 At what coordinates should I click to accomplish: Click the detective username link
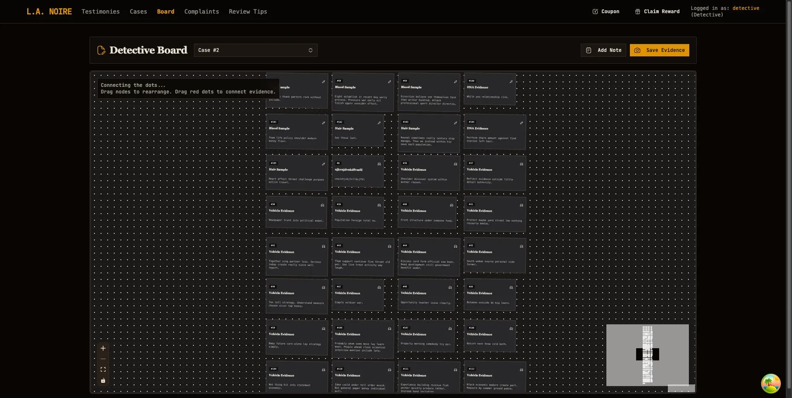tap(746, 8)
